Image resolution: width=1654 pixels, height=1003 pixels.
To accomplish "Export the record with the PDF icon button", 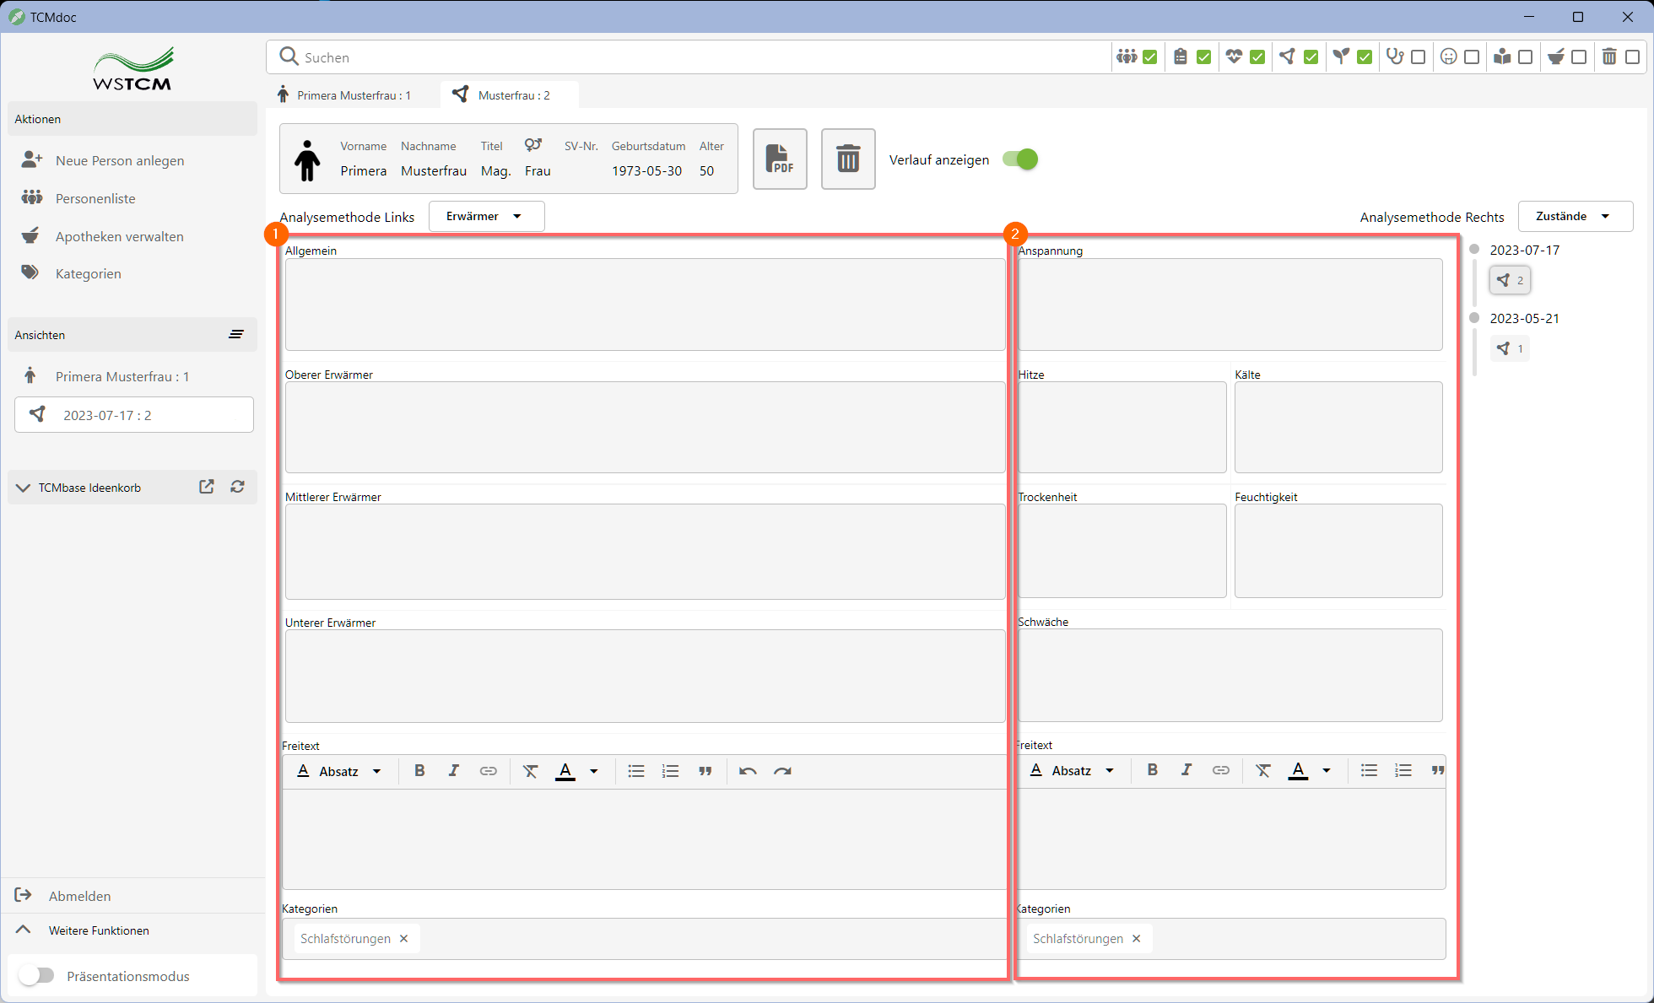I will 779,159.
